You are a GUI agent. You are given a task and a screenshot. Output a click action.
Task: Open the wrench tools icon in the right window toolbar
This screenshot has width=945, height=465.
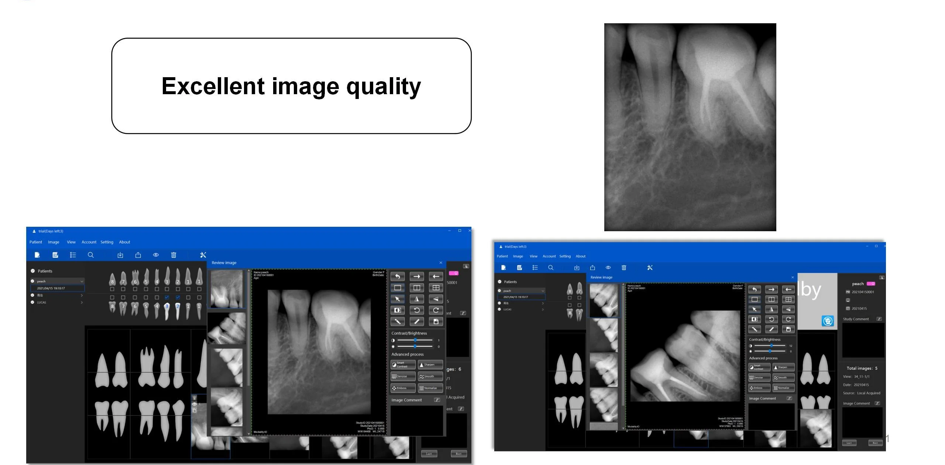[x=650, y=267]
